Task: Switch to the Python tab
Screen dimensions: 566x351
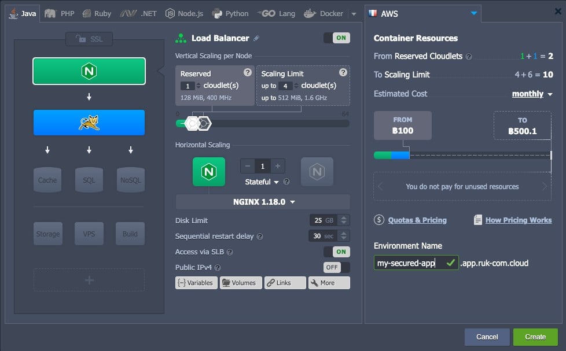Action: (230, 14)
